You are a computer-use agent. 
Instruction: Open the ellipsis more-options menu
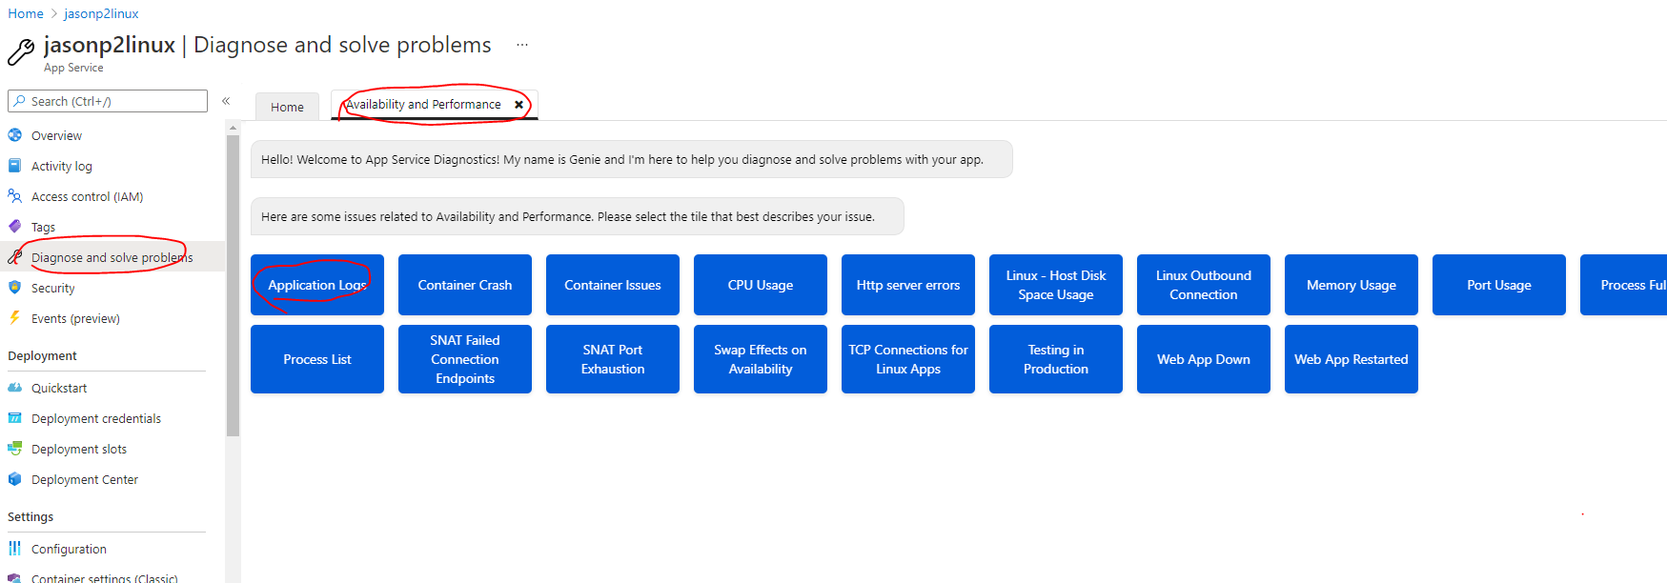tap(522, 45)
